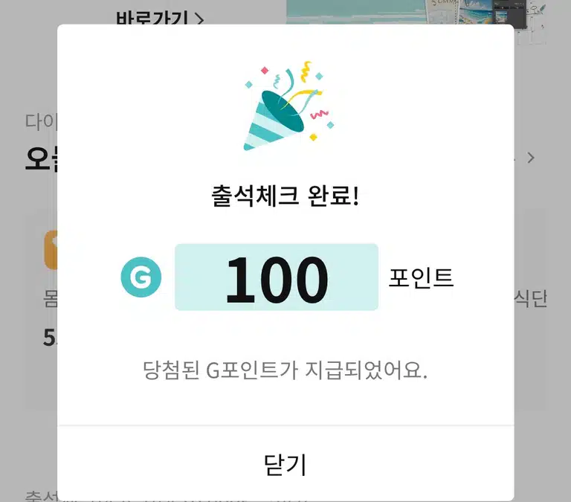This screenshot has width=571, height=502.
Task: Select the 100 points reward box
Action: coord(277,277)
